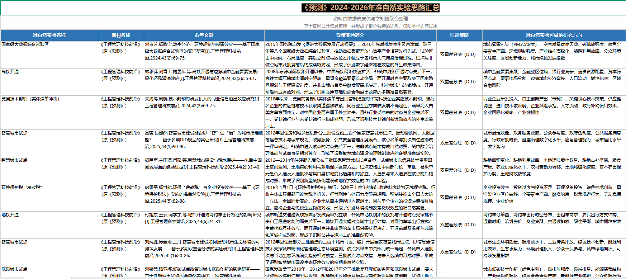Screen dimensions: 626x279
Task: Select the 准自然实验名称 column header
Action: pos(49,35)
